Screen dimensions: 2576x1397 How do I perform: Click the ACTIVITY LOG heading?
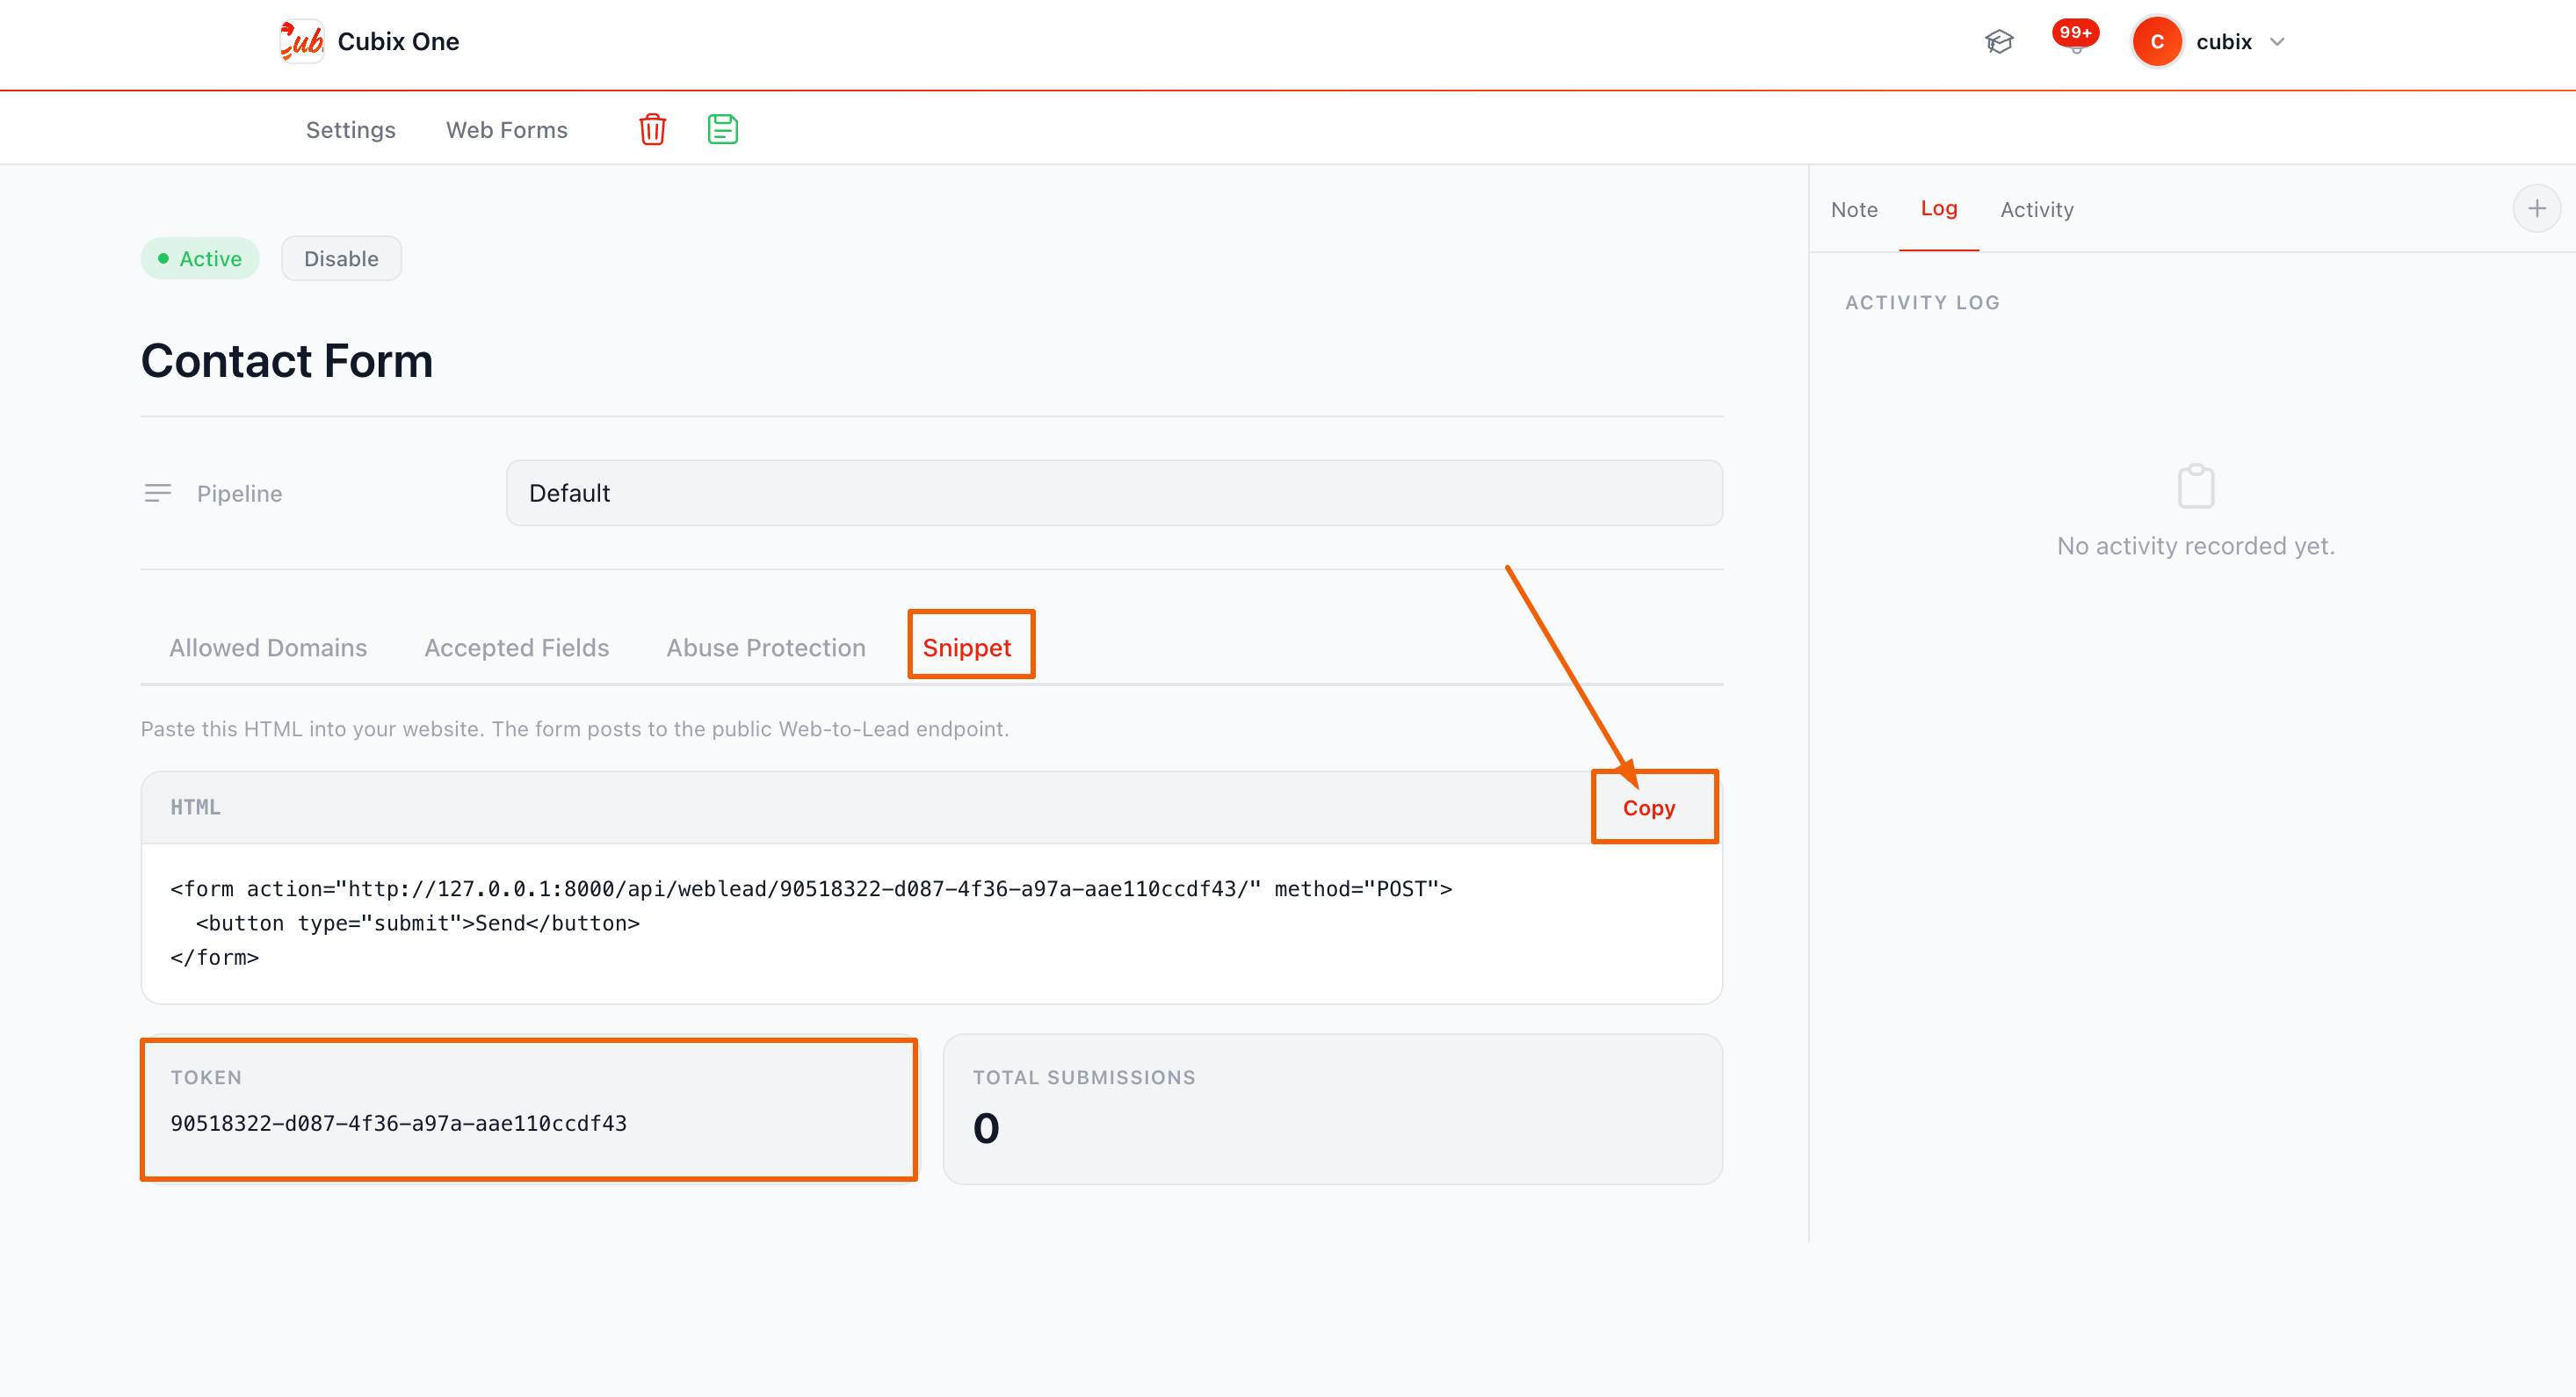point(1922,303)
